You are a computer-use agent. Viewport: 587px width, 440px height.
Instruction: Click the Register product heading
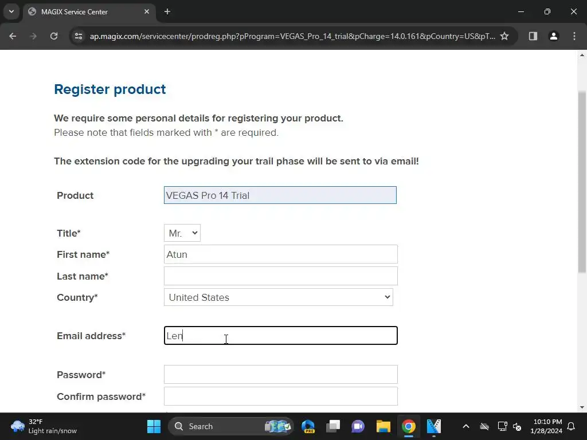109,89
